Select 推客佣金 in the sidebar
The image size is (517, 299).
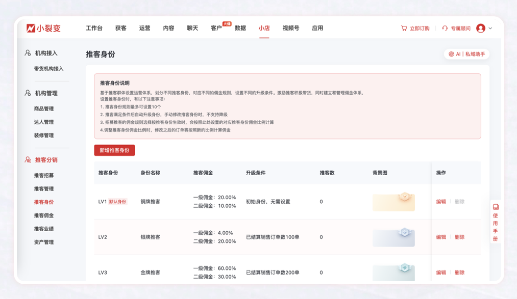click(44, 215)
